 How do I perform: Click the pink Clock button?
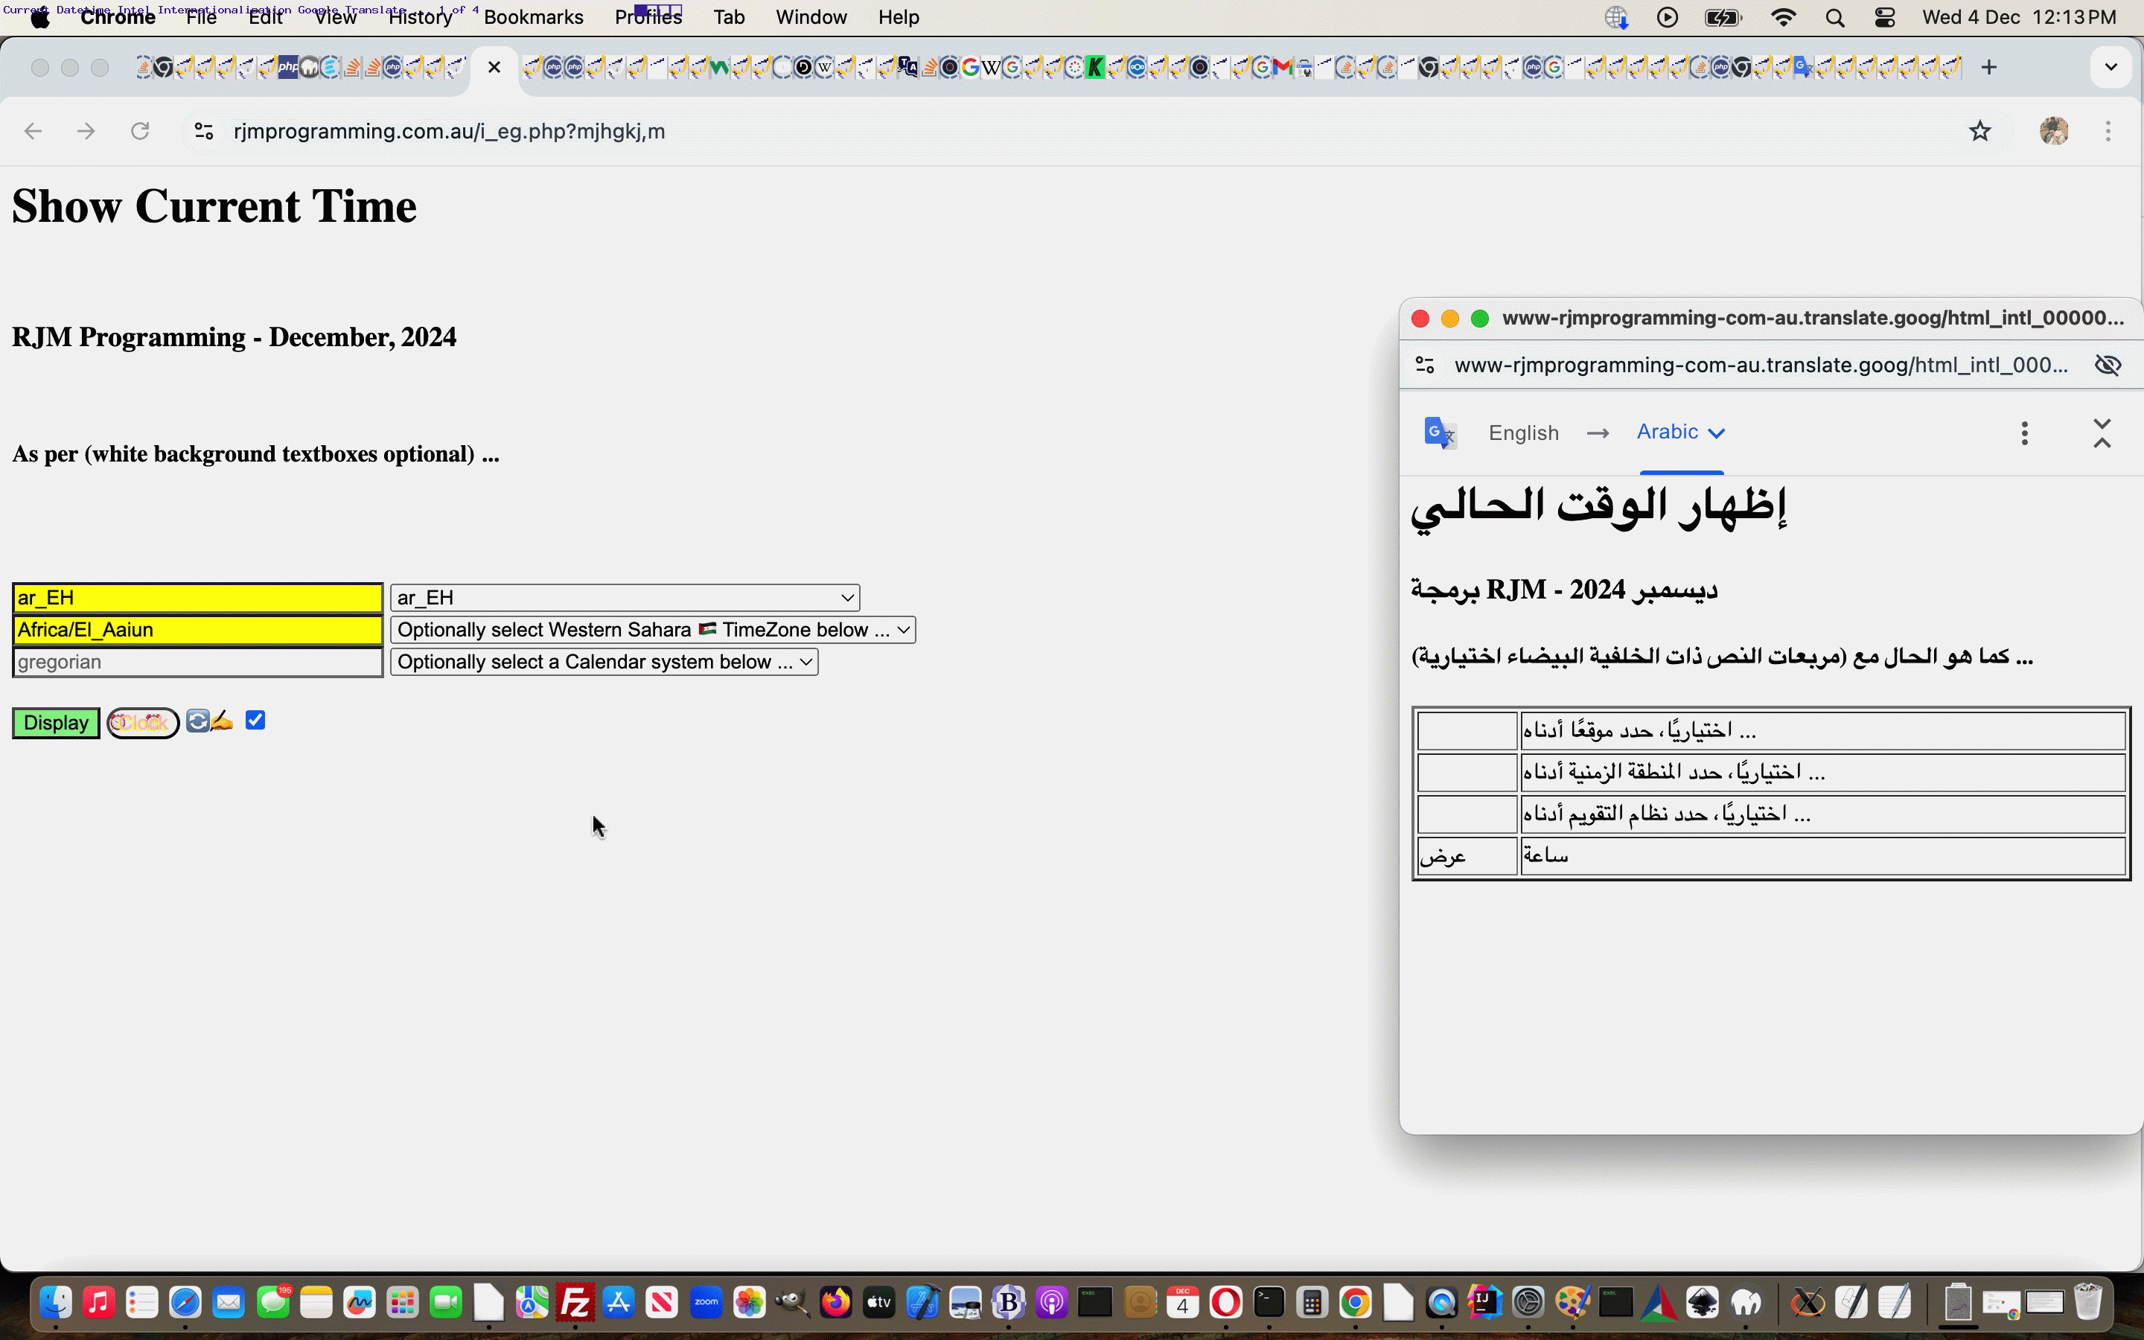click(x=143, y=723)
